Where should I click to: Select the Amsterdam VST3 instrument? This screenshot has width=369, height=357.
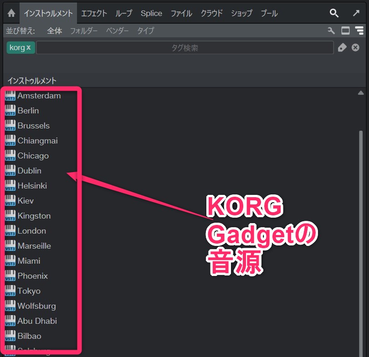click(x=39, y=96)
